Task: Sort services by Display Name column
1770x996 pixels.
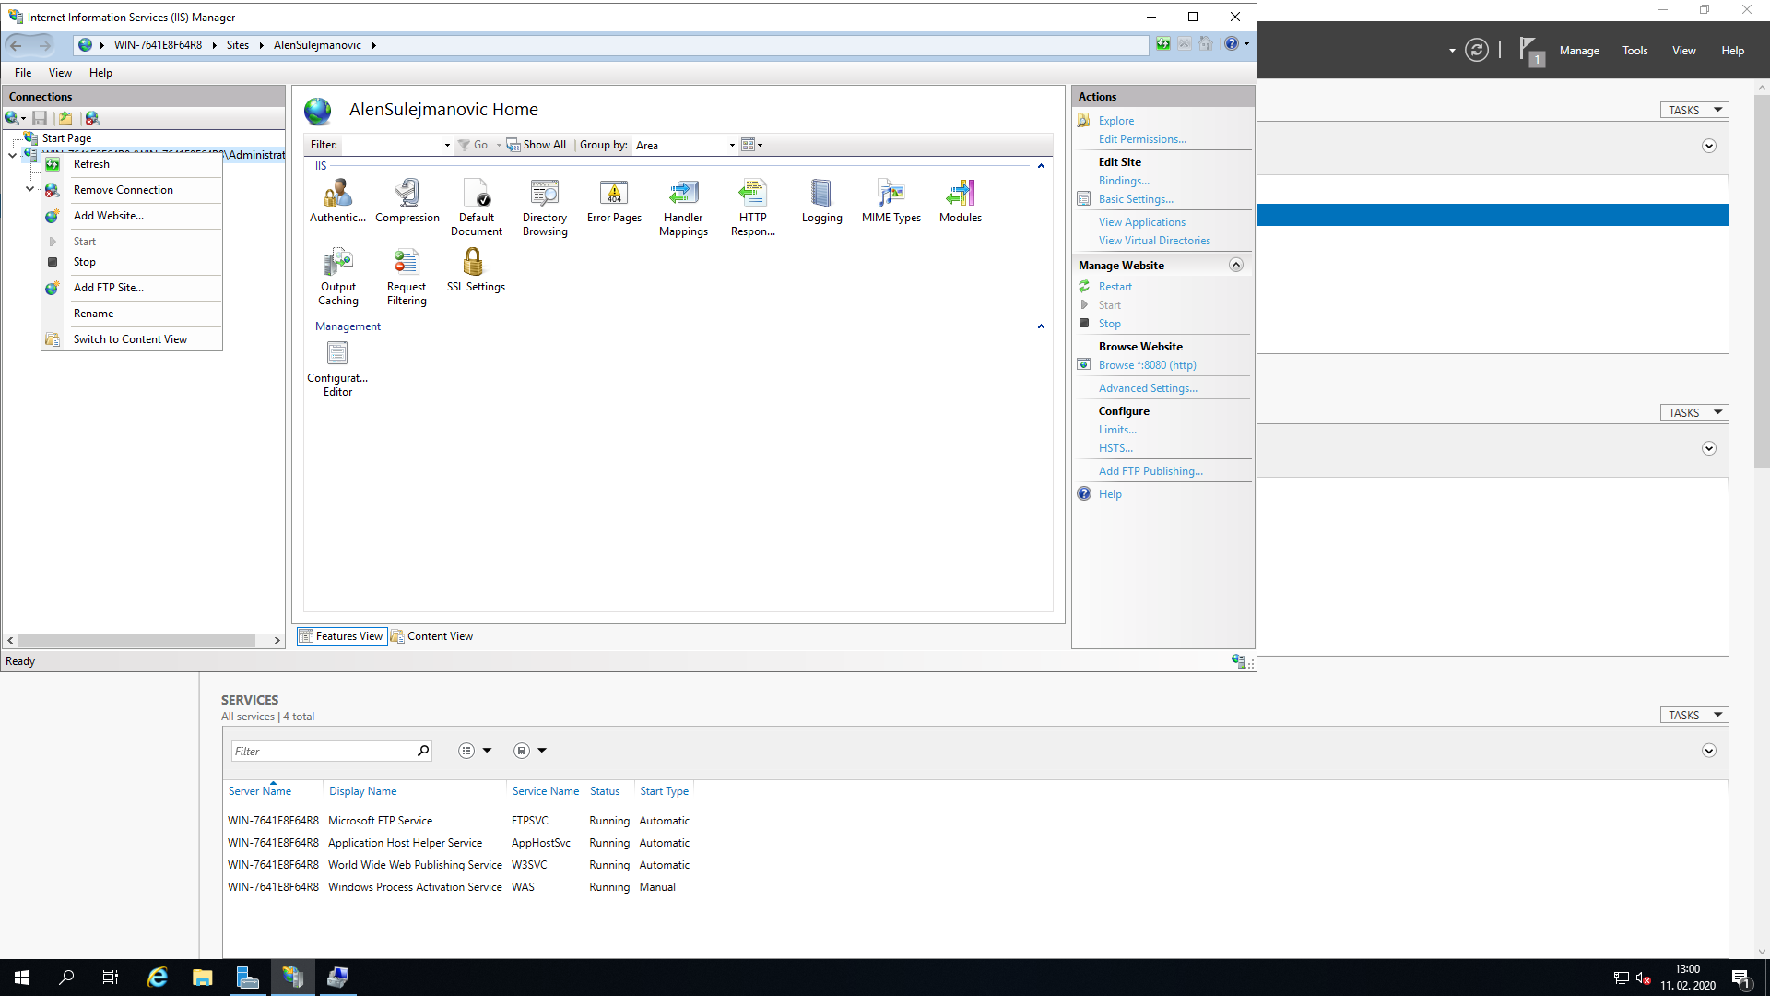Action: click(x=363, y=791)
